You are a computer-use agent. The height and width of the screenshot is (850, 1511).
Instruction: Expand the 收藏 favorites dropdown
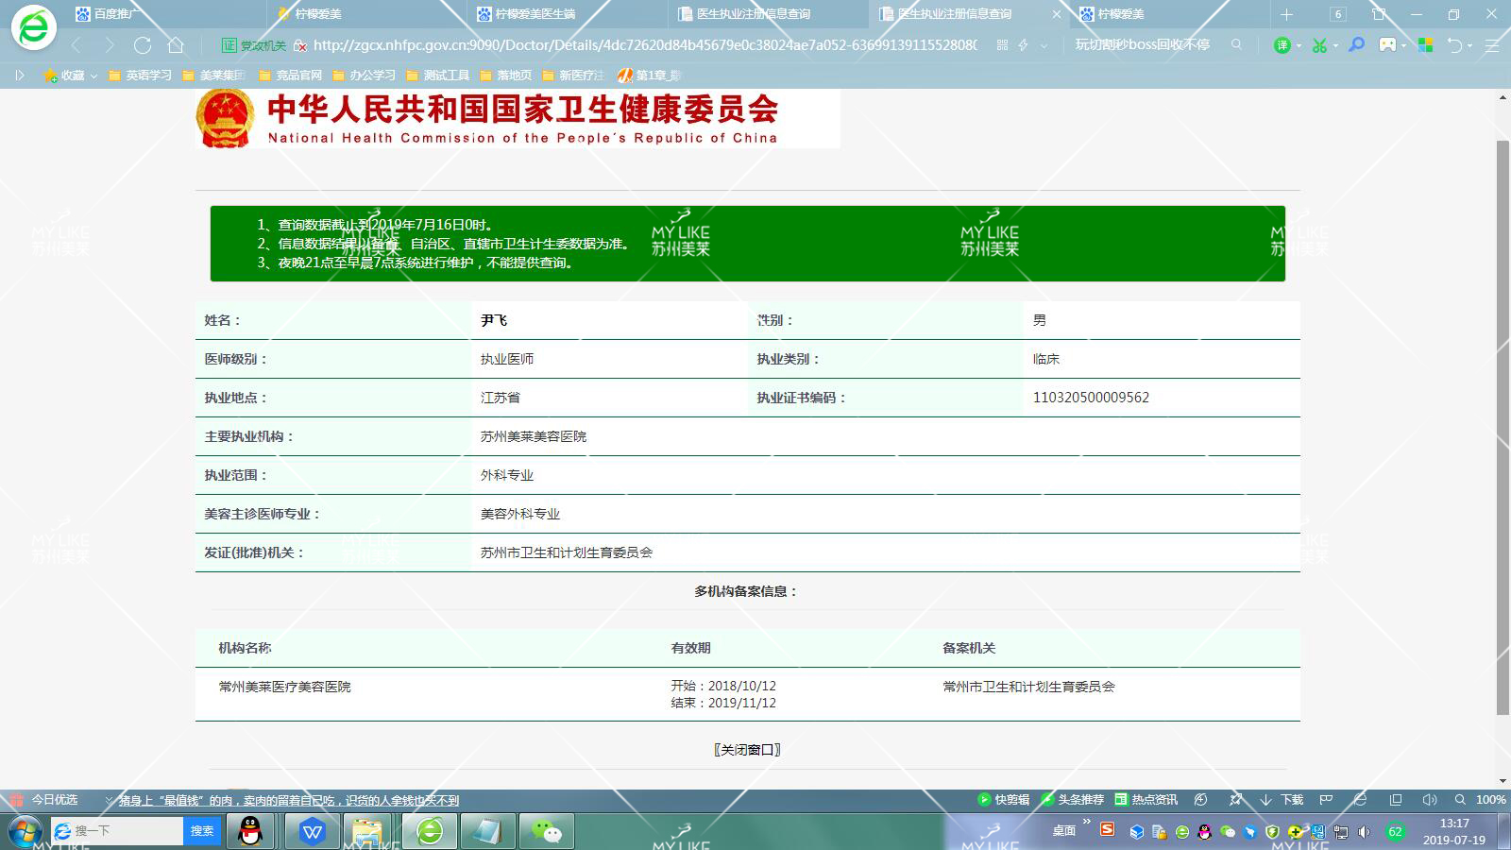click(93, 76)
